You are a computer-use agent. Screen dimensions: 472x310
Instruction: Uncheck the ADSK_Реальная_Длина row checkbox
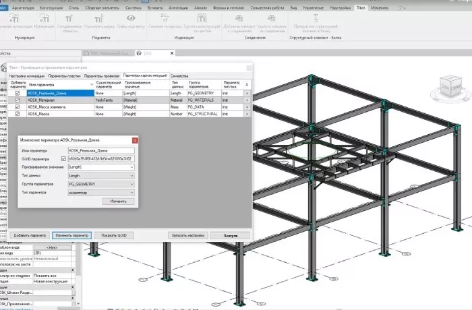(18, 93)
